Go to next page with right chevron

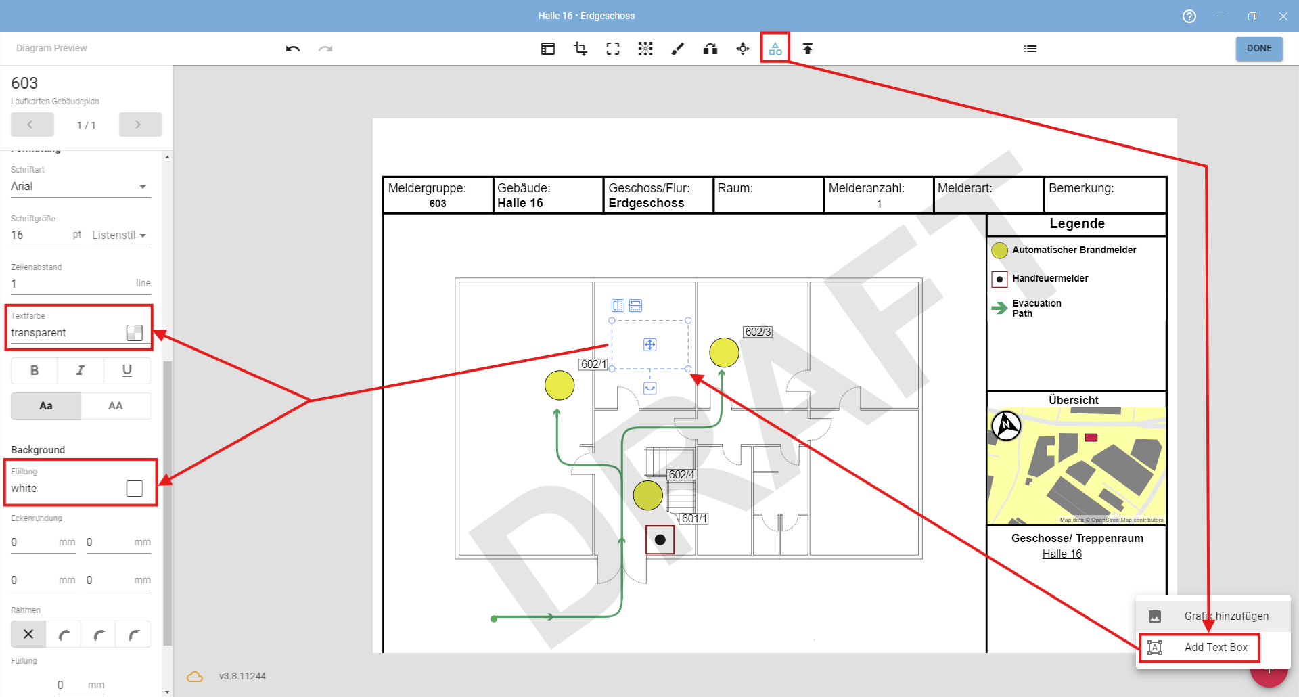coord(141,125)
